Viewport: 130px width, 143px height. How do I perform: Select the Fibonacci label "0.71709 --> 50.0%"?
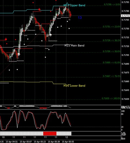[x=112, y=51]
